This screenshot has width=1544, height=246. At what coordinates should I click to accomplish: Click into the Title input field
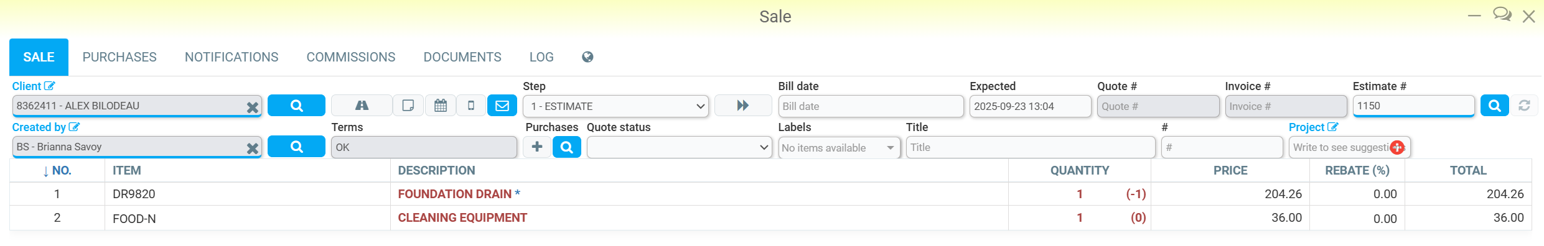(1031, 147)
